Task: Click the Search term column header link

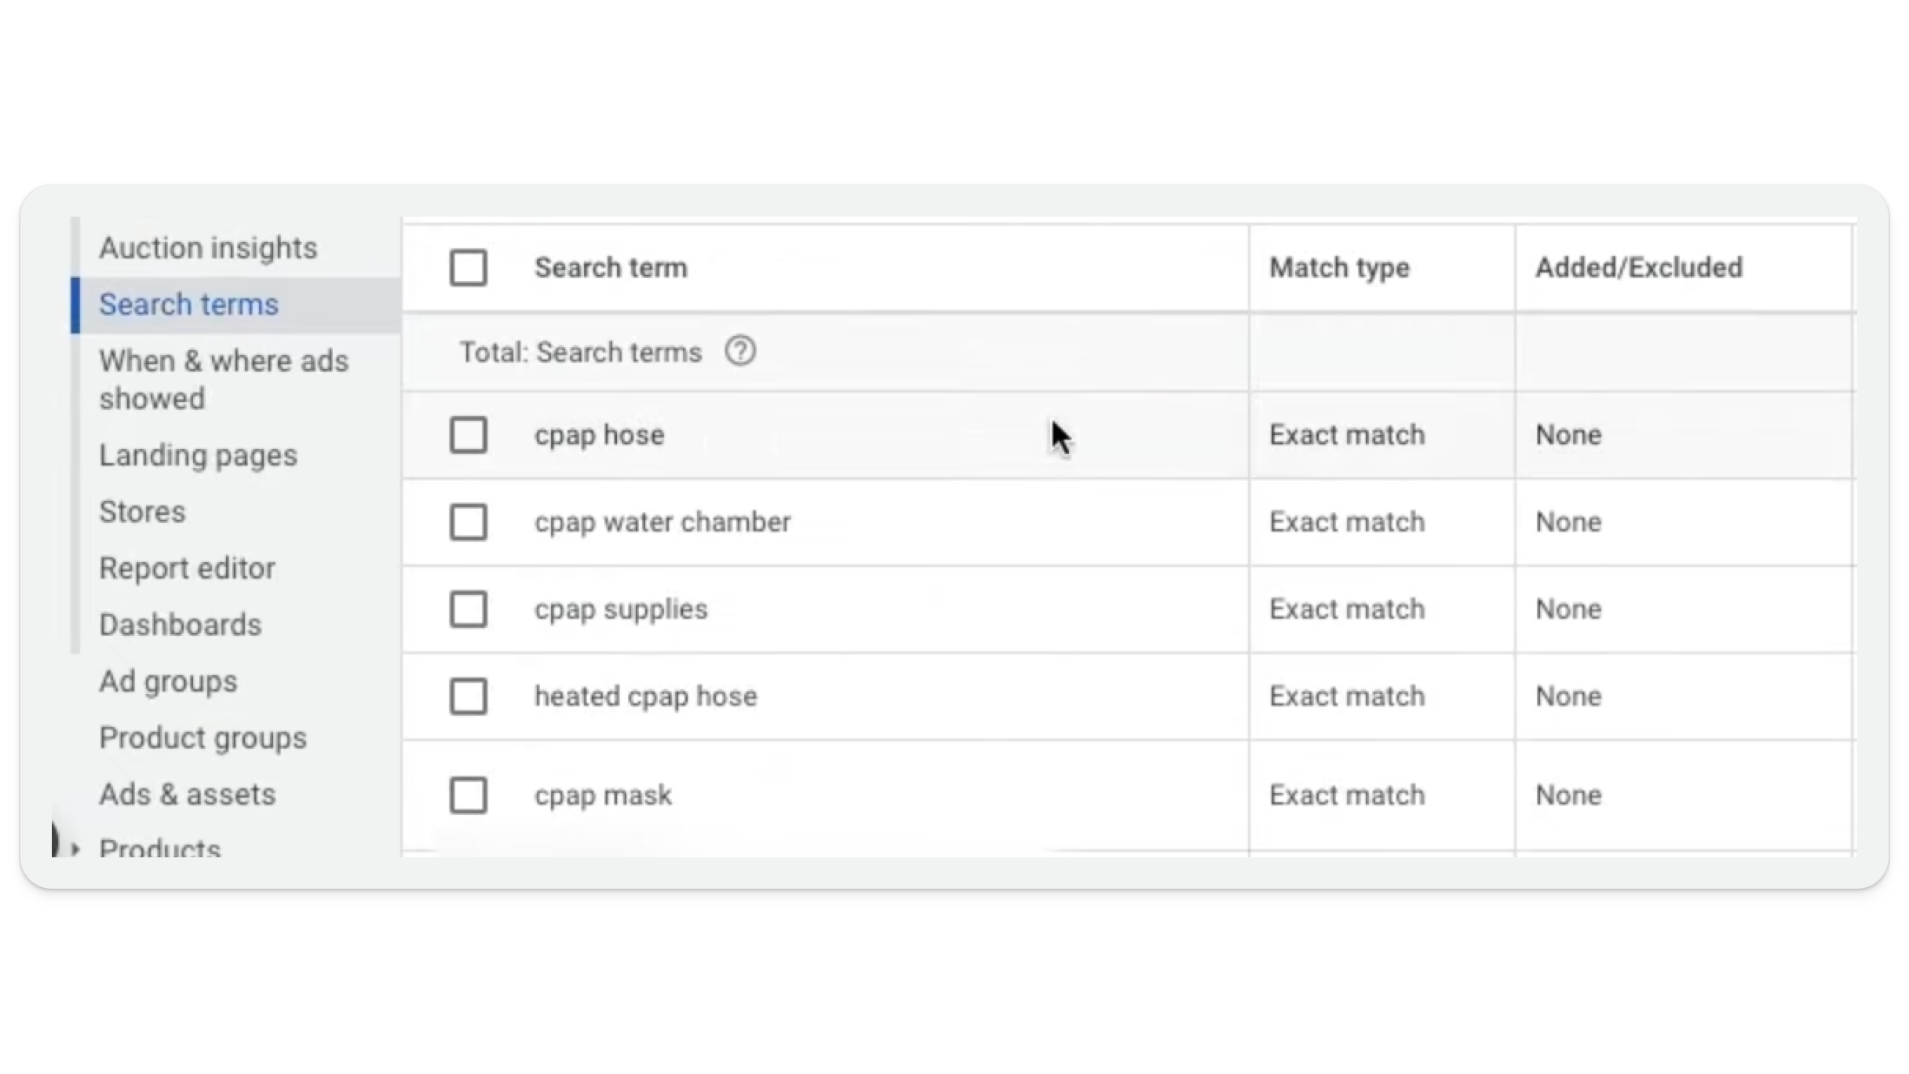Action: (611, 268)
